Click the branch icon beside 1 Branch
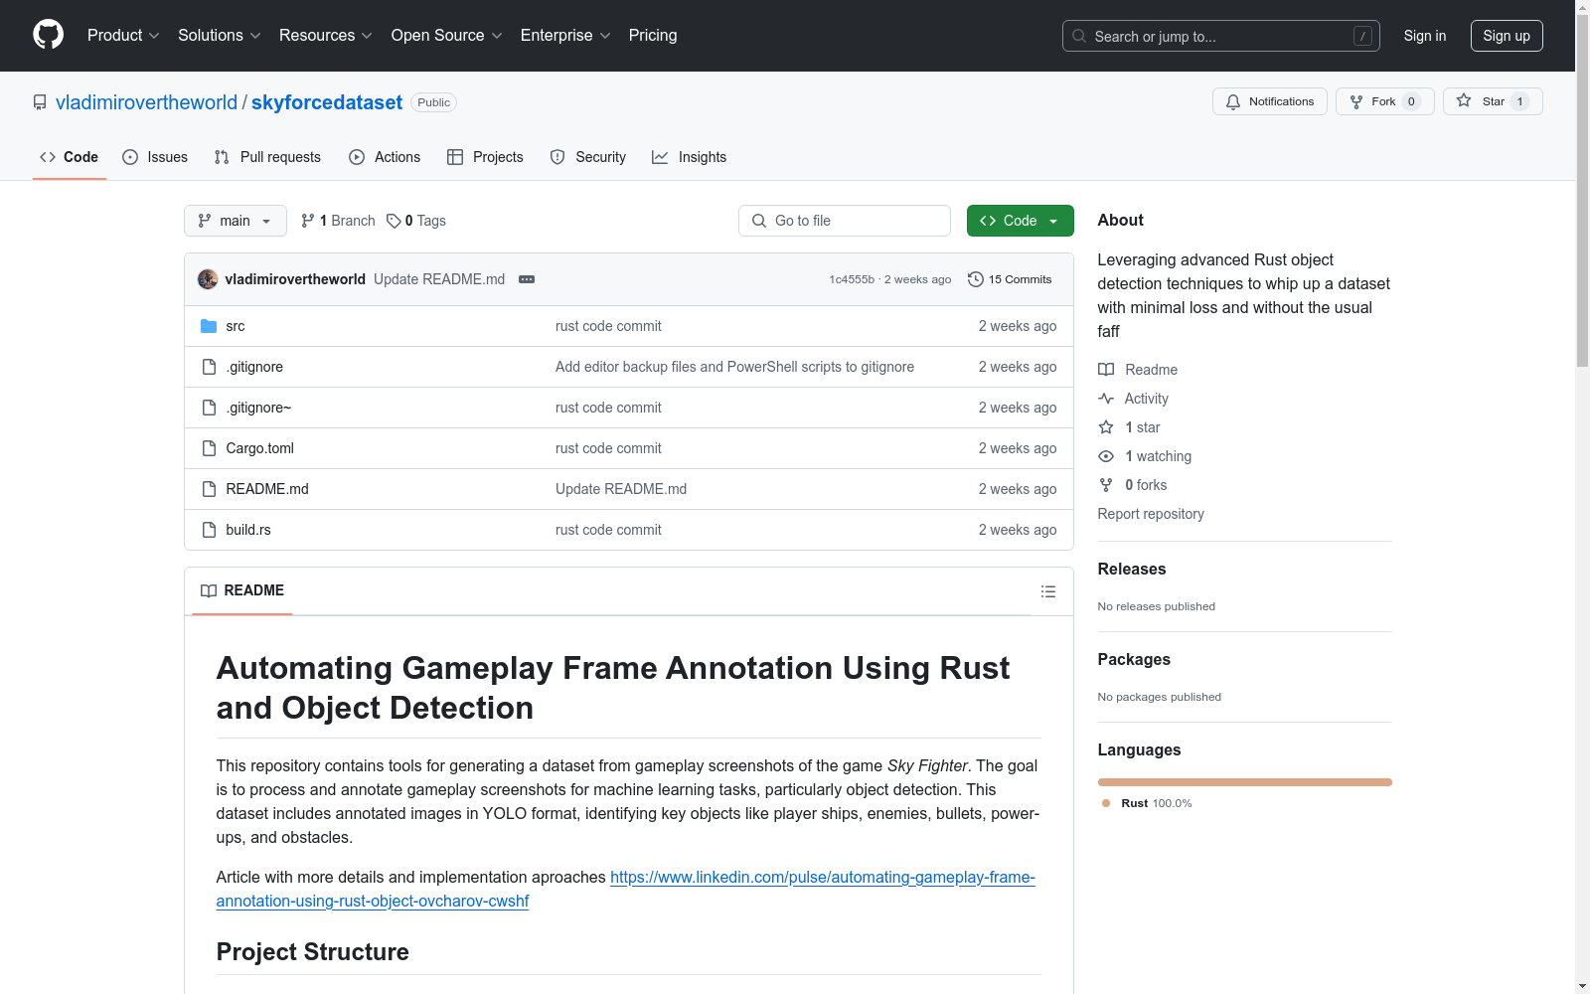 pyautogui.click(x=308, y=221)
